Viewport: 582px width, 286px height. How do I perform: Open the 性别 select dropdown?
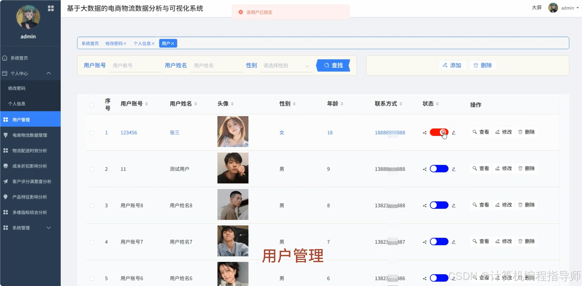(286, 66)
